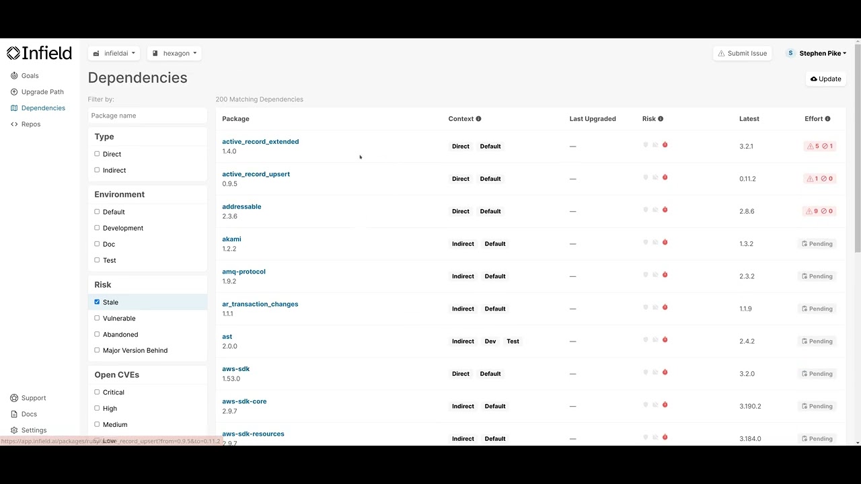Viewport: 861px width, 484px height.
Task: Click the red stale icon for amq-protocol
Action: (x=665, y=274)
